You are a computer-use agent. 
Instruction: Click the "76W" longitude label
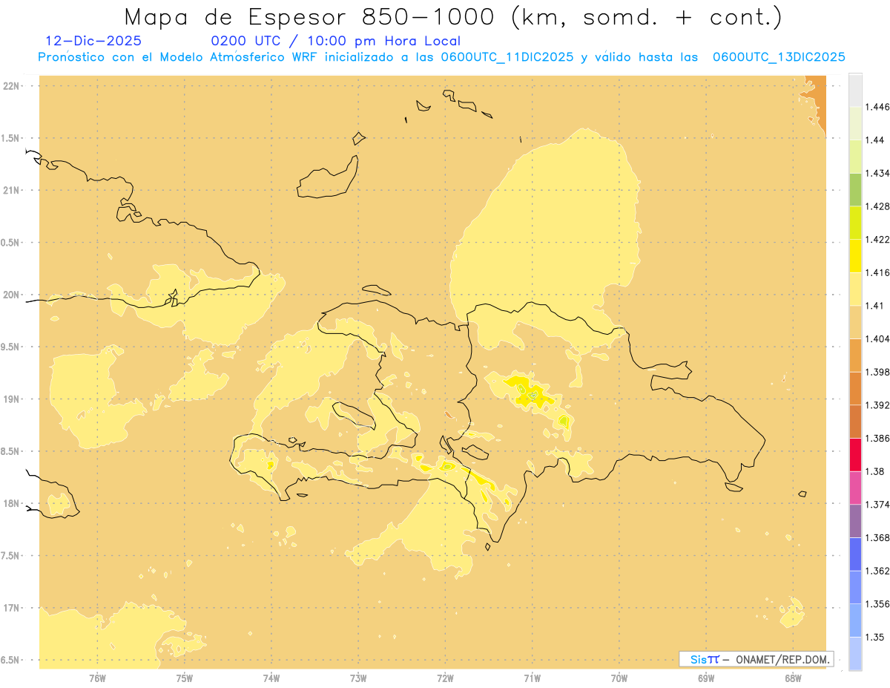(x=97, y=678)
